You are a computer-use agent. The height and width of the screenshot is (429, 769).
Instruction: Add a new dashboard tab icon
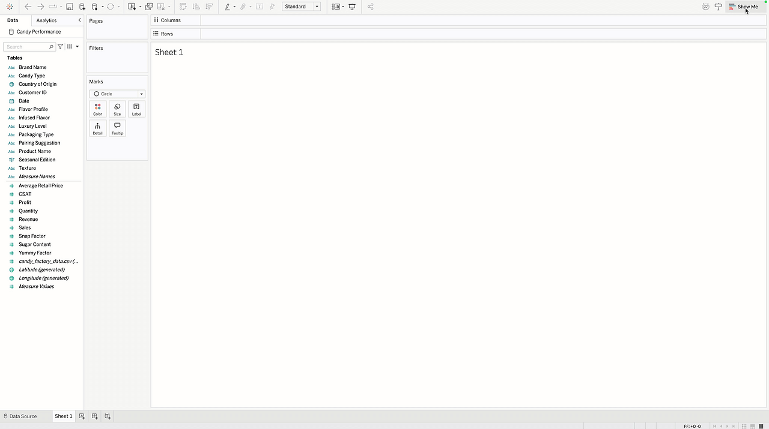tap(95, 416)
